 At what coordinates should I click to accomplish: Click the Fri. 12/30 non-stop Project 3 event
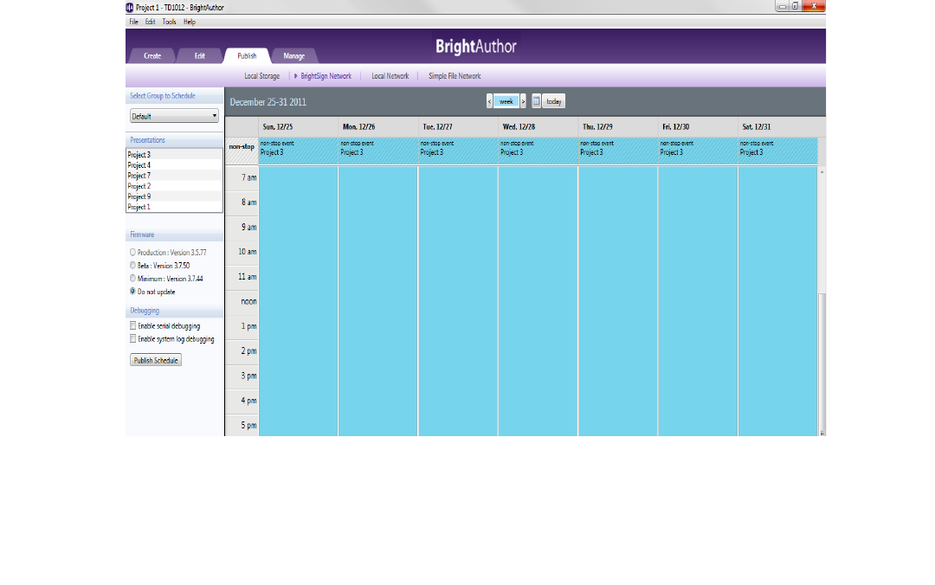pos(698,151)
